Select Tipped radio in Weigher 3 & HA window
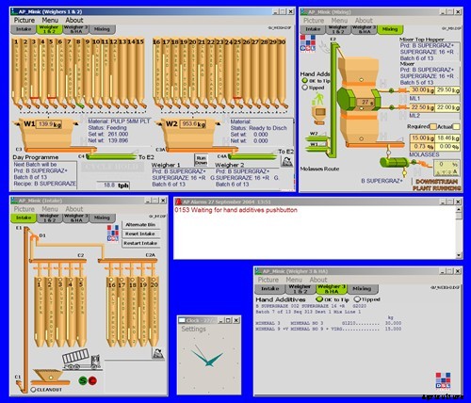This screenshot has height=403, width=471. point(357,299)
